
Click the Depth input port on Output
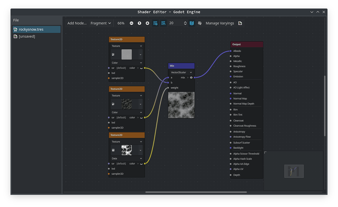[231, 175]
